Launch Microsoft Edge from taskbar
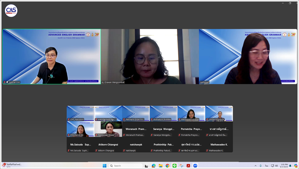299x169 pixels. point(154,166)
